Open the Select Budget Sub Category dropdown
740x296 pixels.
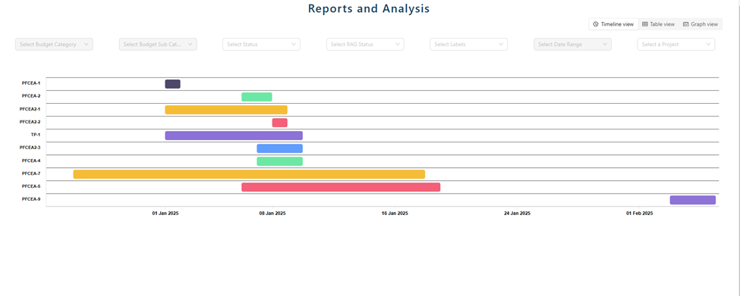pyautogui.click(x=158, y=44)
